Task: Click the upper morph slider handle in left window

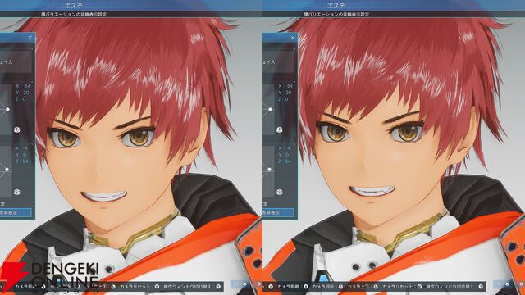Action: pyautogui.click(x=7, y=109)
